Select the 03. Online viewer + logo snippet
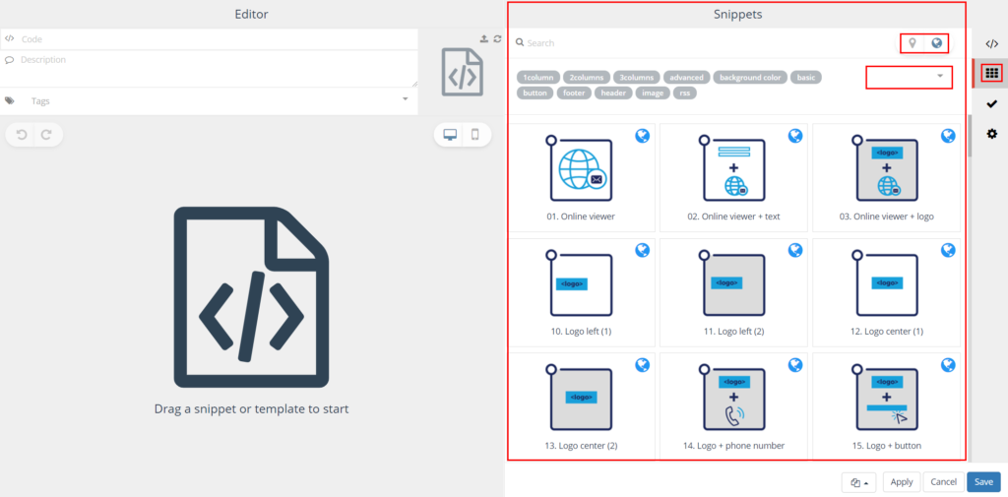This screenshot has width=1008, height=497. [887, 177]
